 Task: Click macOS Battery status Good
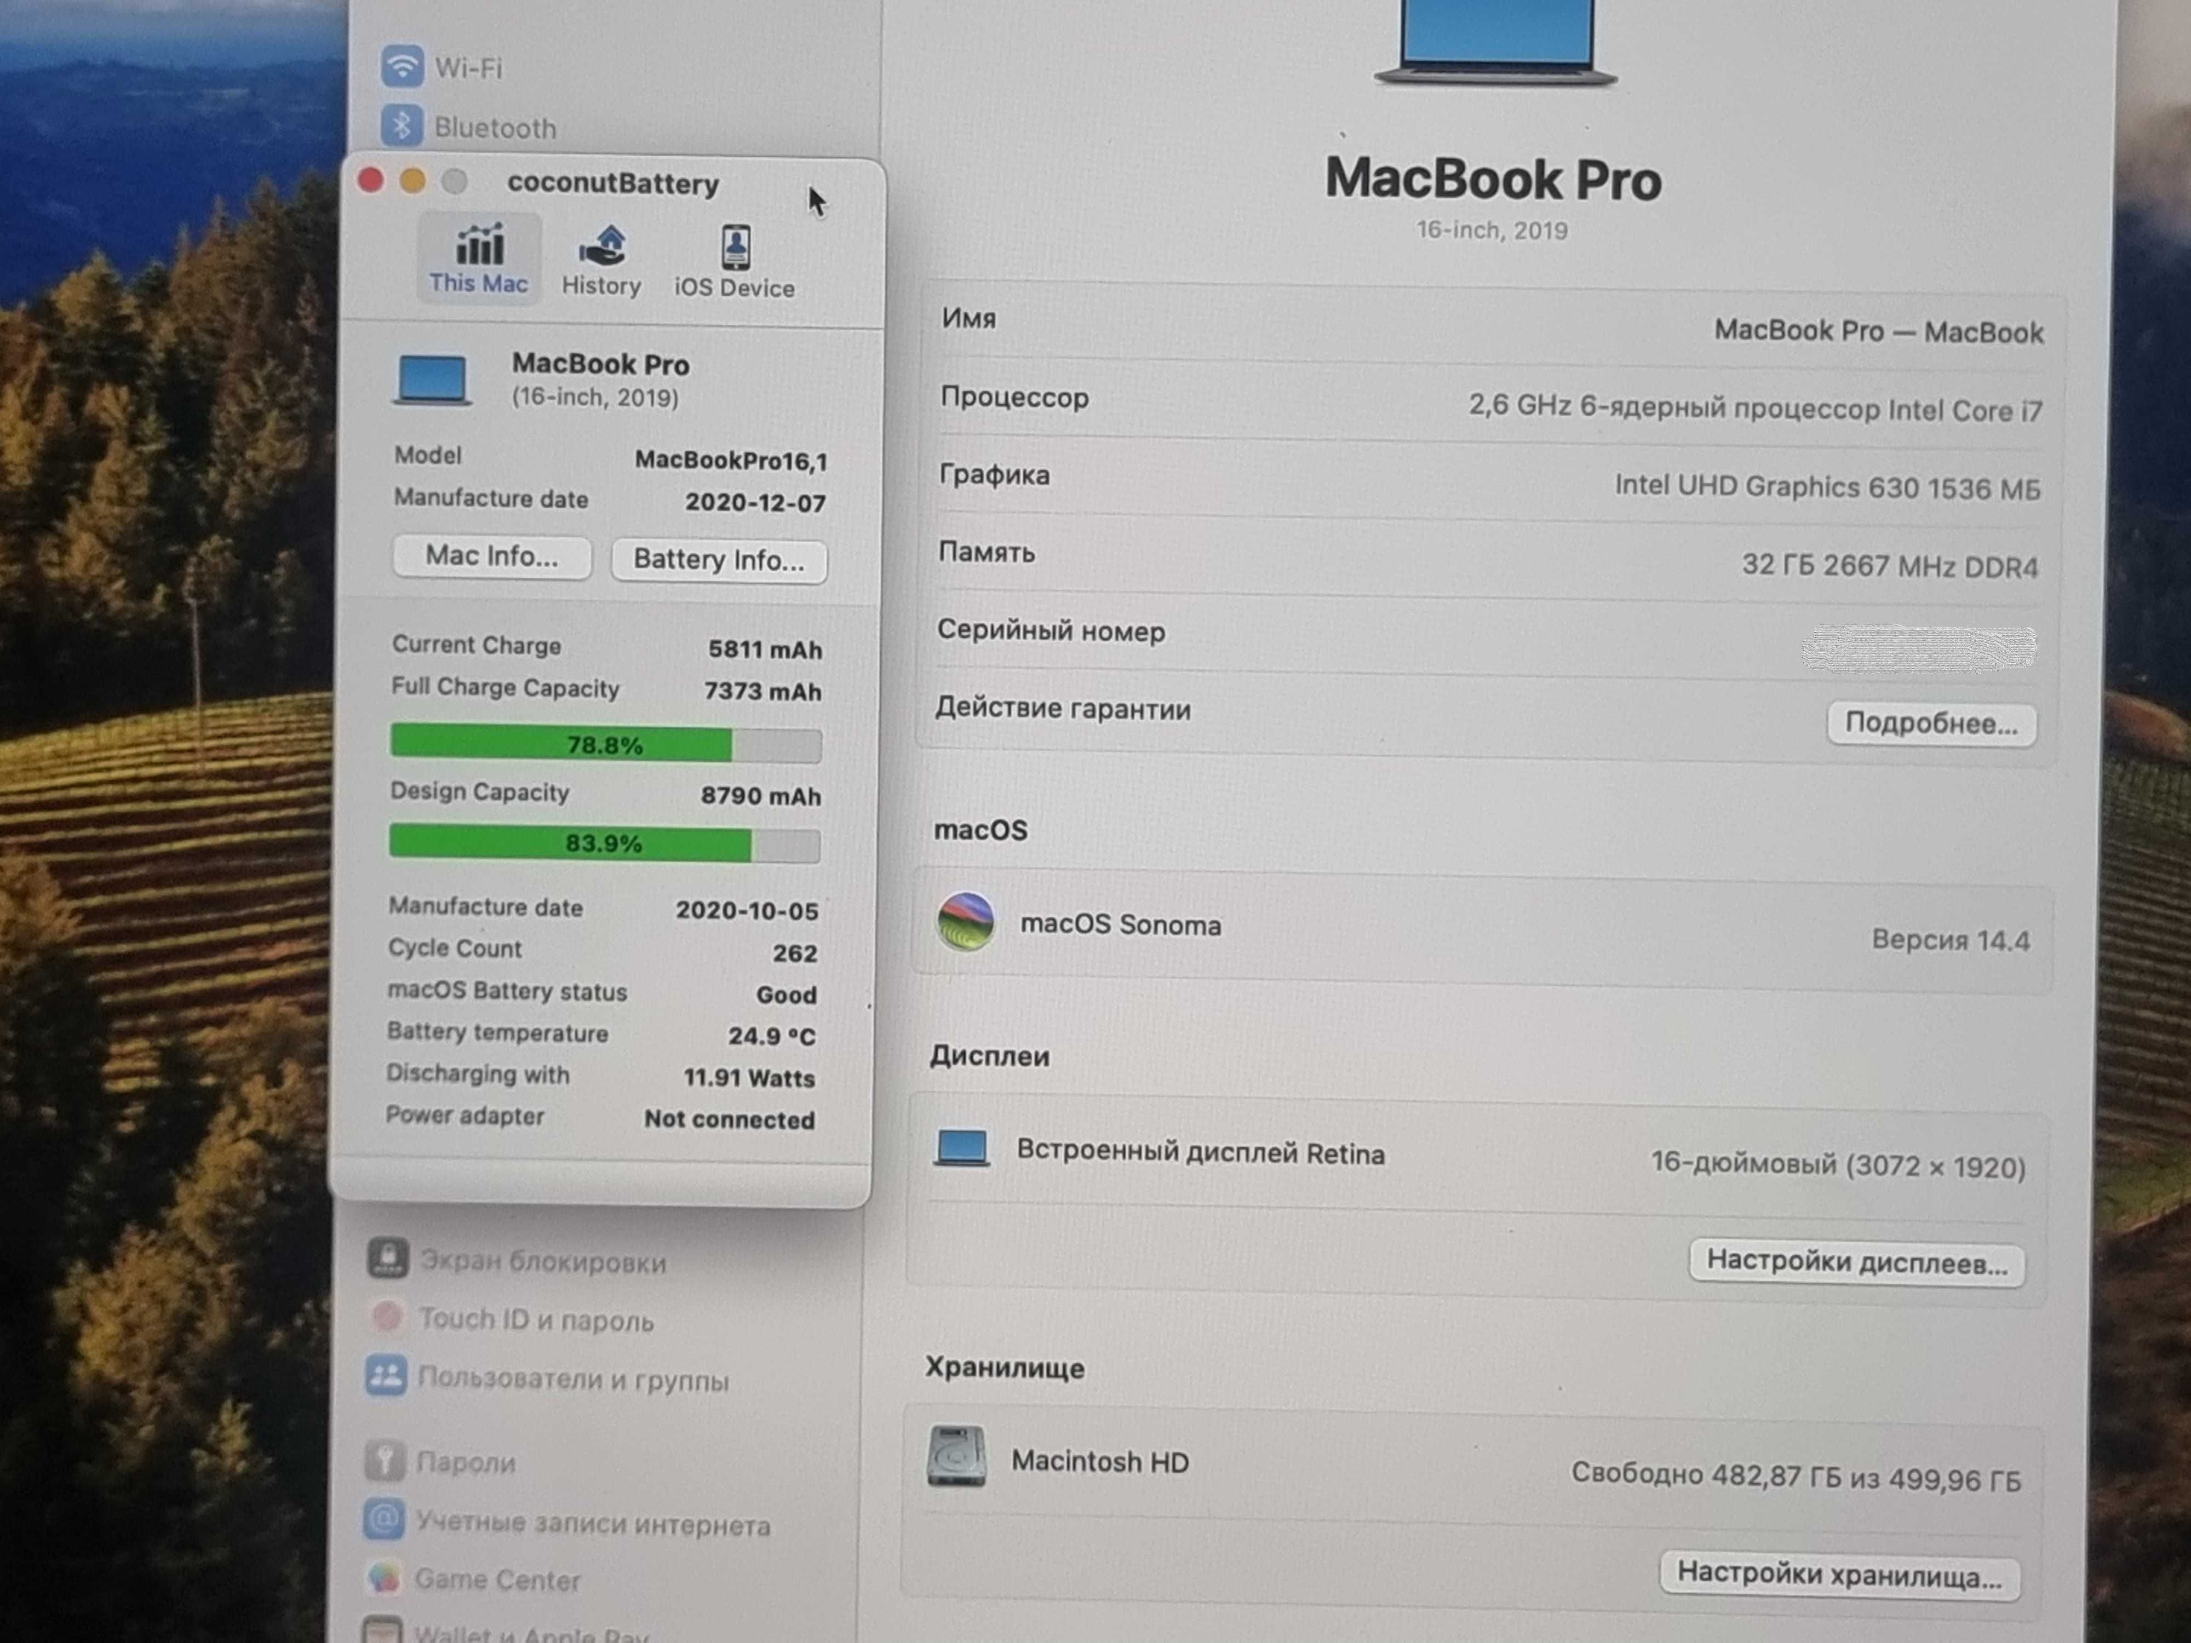click(x=787, y=995)
